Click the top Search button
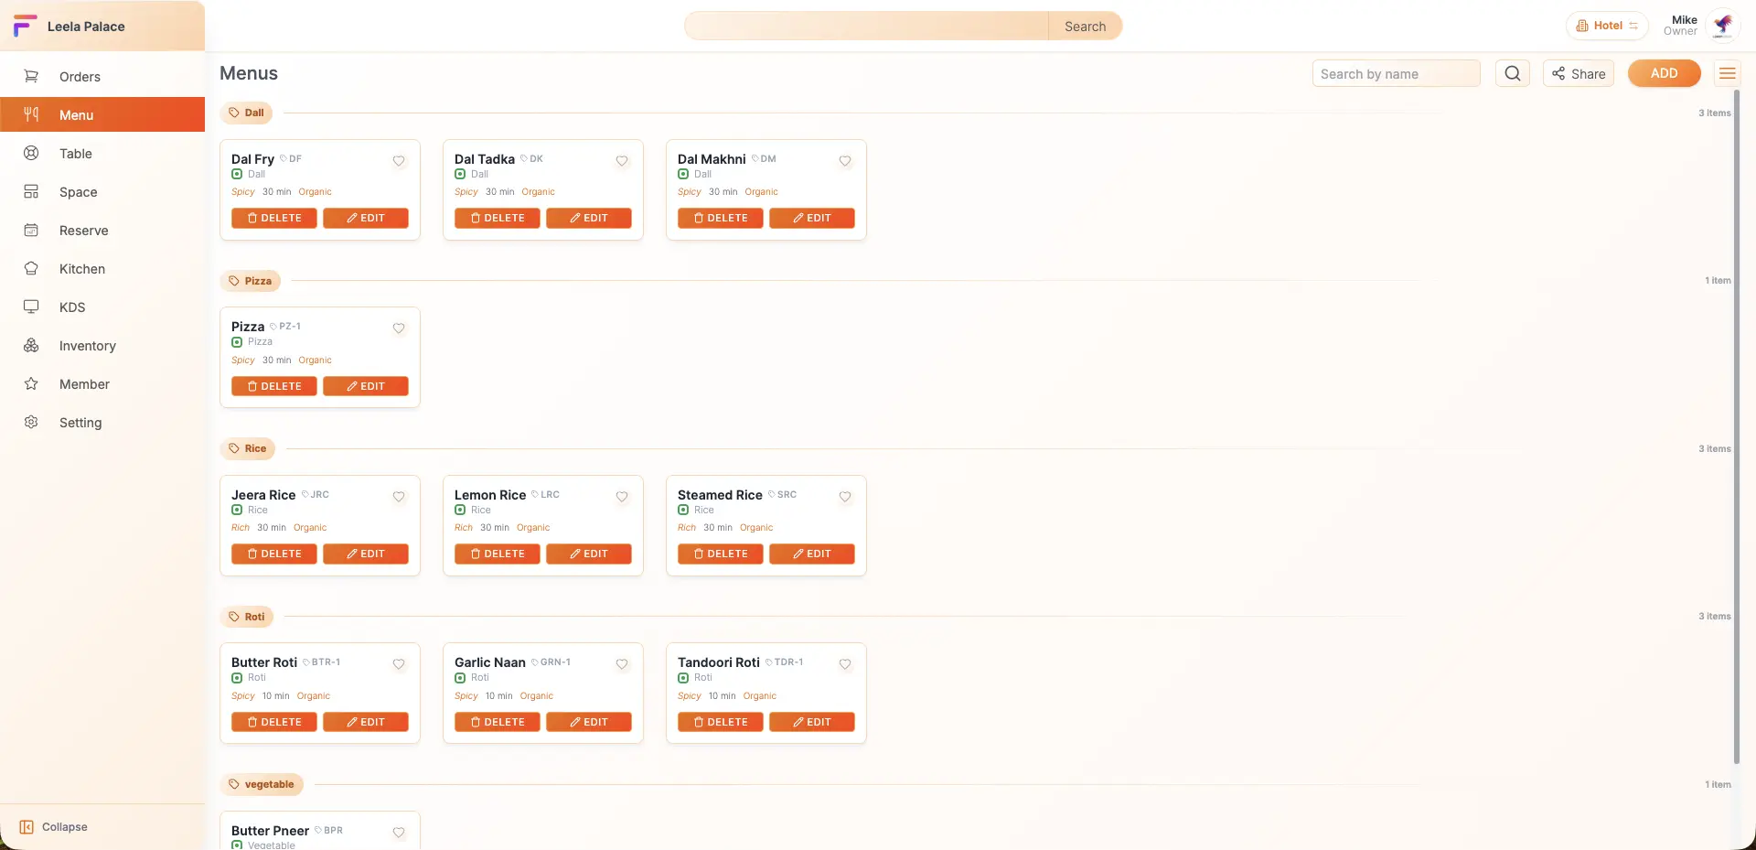This screenshot has height=850, width=1756. (x=1086, y=26)
